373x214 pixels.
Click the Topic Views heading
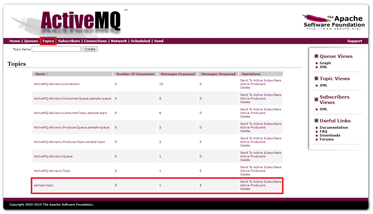335,78
